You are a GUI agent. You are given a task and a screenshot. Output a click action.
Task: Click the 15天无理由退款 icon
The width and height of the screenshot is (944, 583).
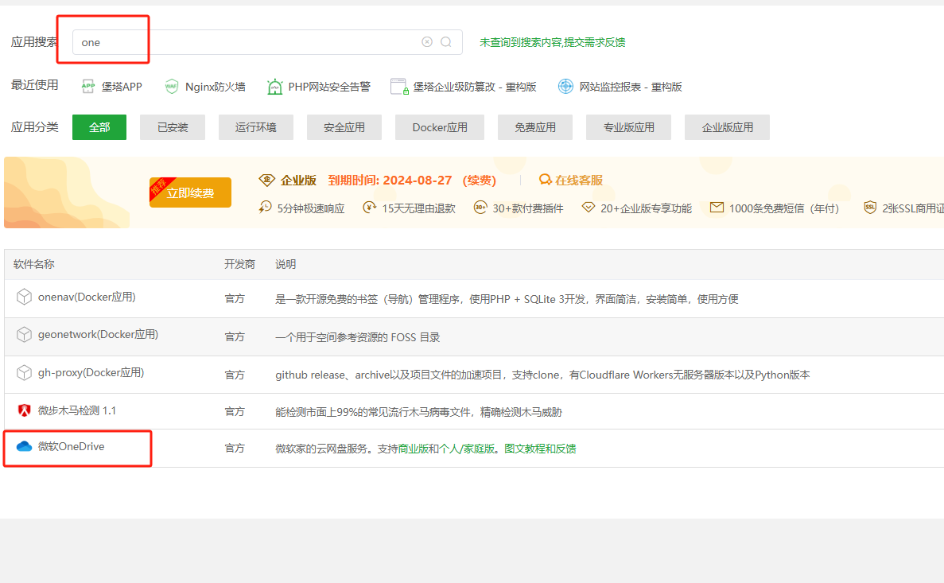370,208
